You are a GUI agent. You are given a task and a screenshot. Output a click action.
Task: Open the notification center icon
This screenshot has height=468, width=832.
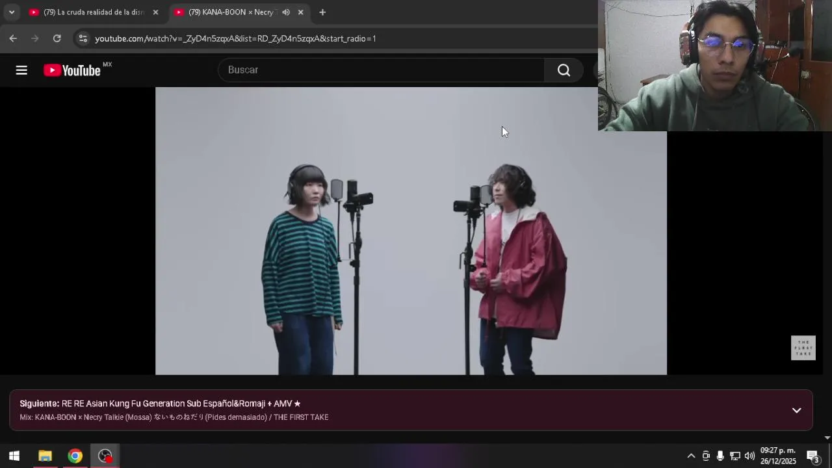tap(813, 456)
